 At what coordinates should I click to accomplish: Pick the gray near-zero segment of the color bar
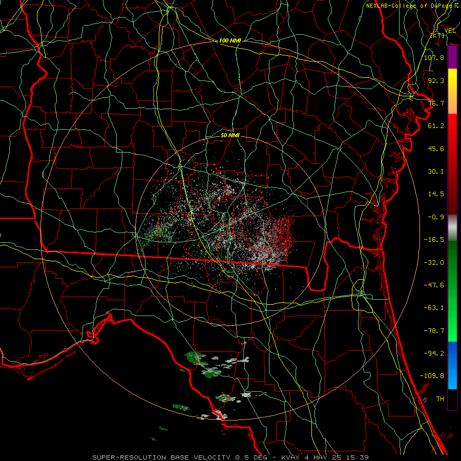pos(452,228)
